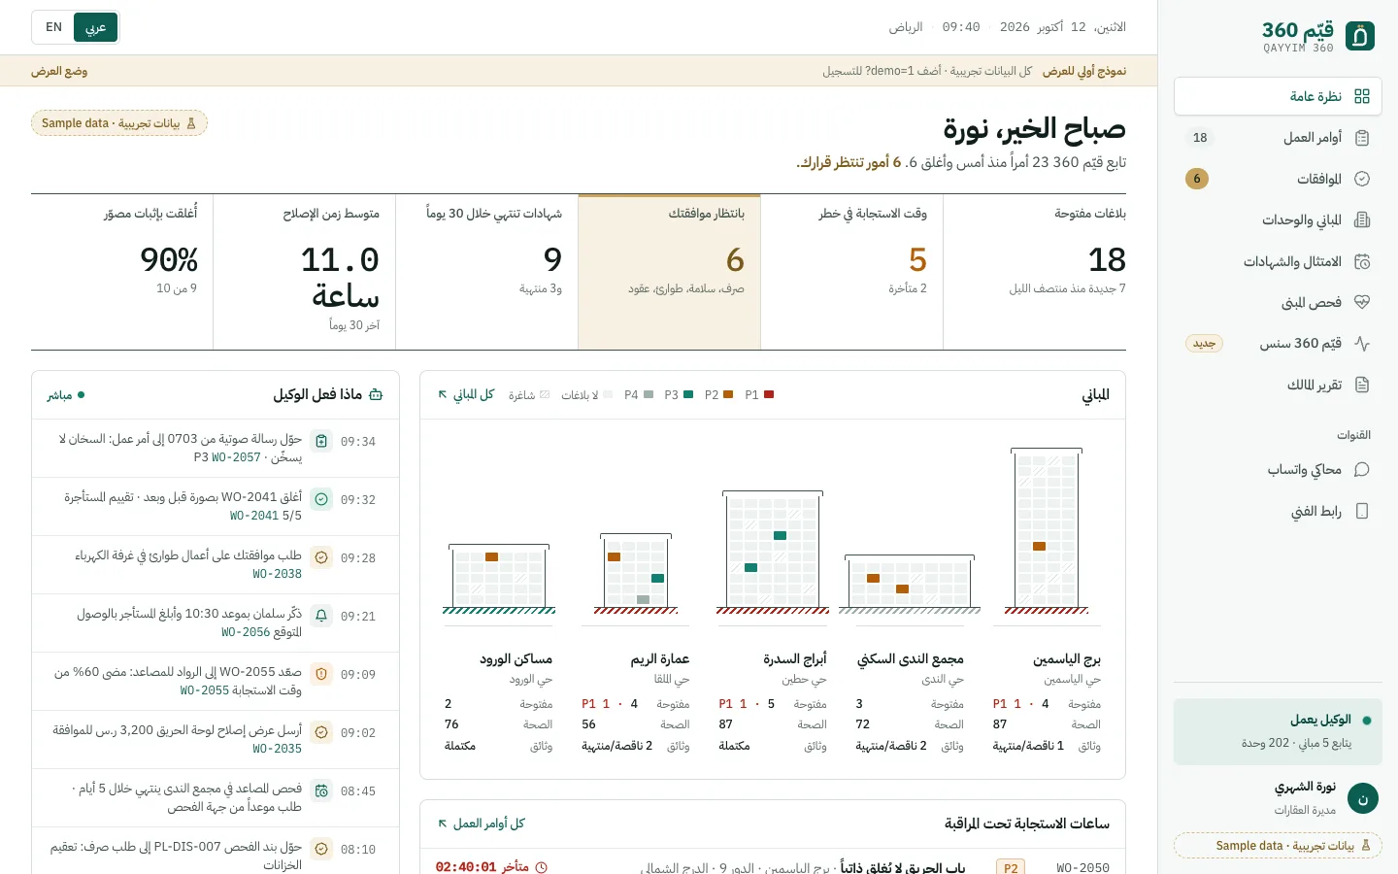Open تقرير المالك menu item

pos(1278,385)
